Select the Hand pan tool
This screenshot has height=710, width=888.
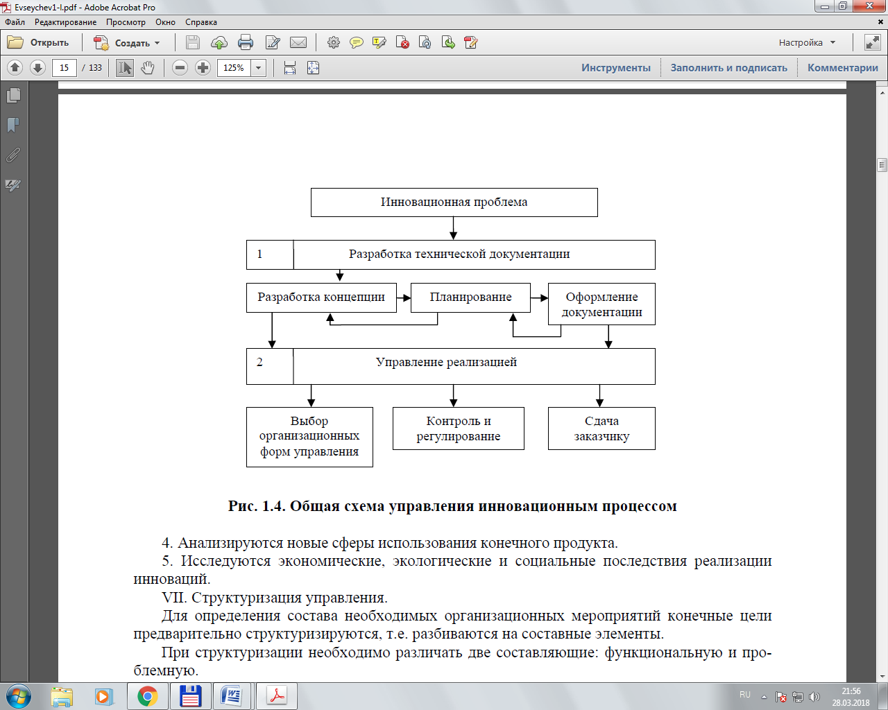point(148,68)
